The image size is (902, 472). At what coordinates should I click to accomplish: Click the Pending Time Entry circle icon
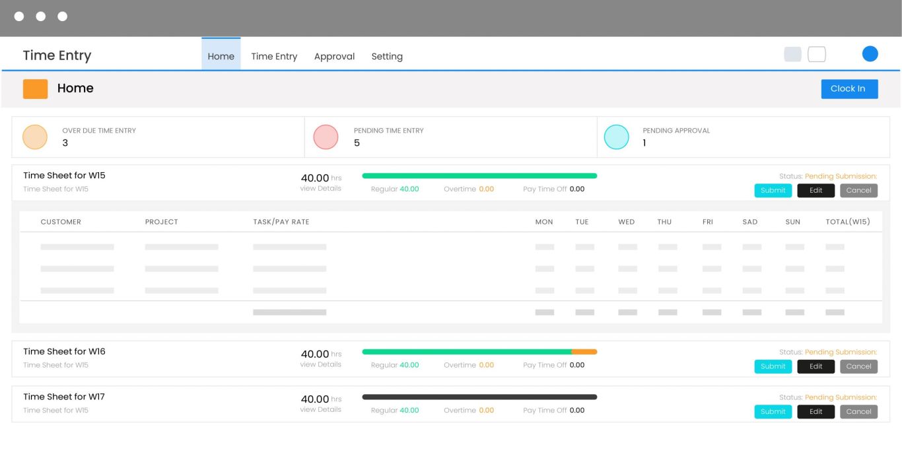coord(326,137)
